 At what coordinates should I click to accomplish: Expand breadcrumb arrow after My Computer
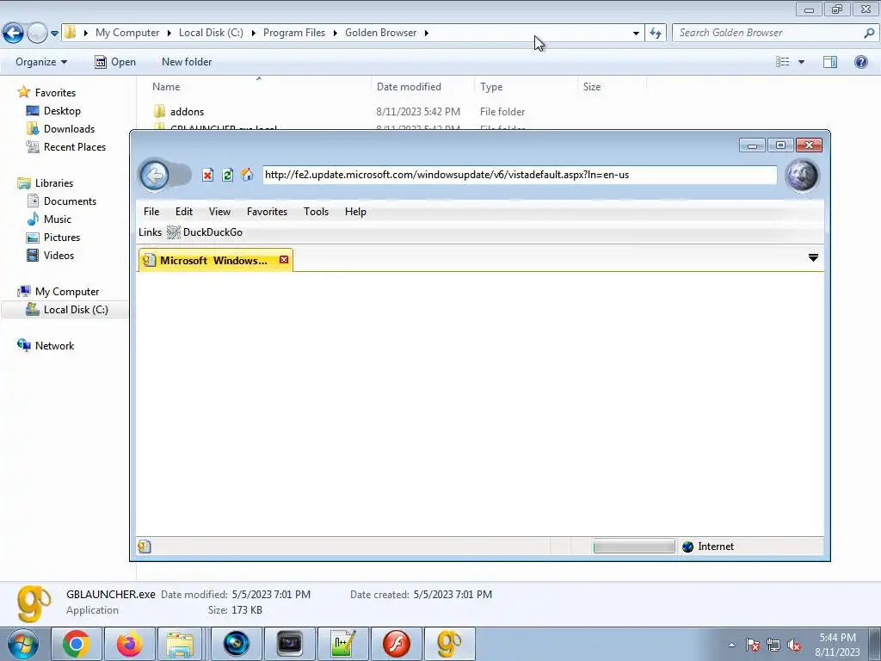coord(169,34)
